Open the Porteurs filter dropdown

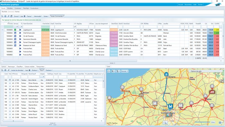coord(35,70)
